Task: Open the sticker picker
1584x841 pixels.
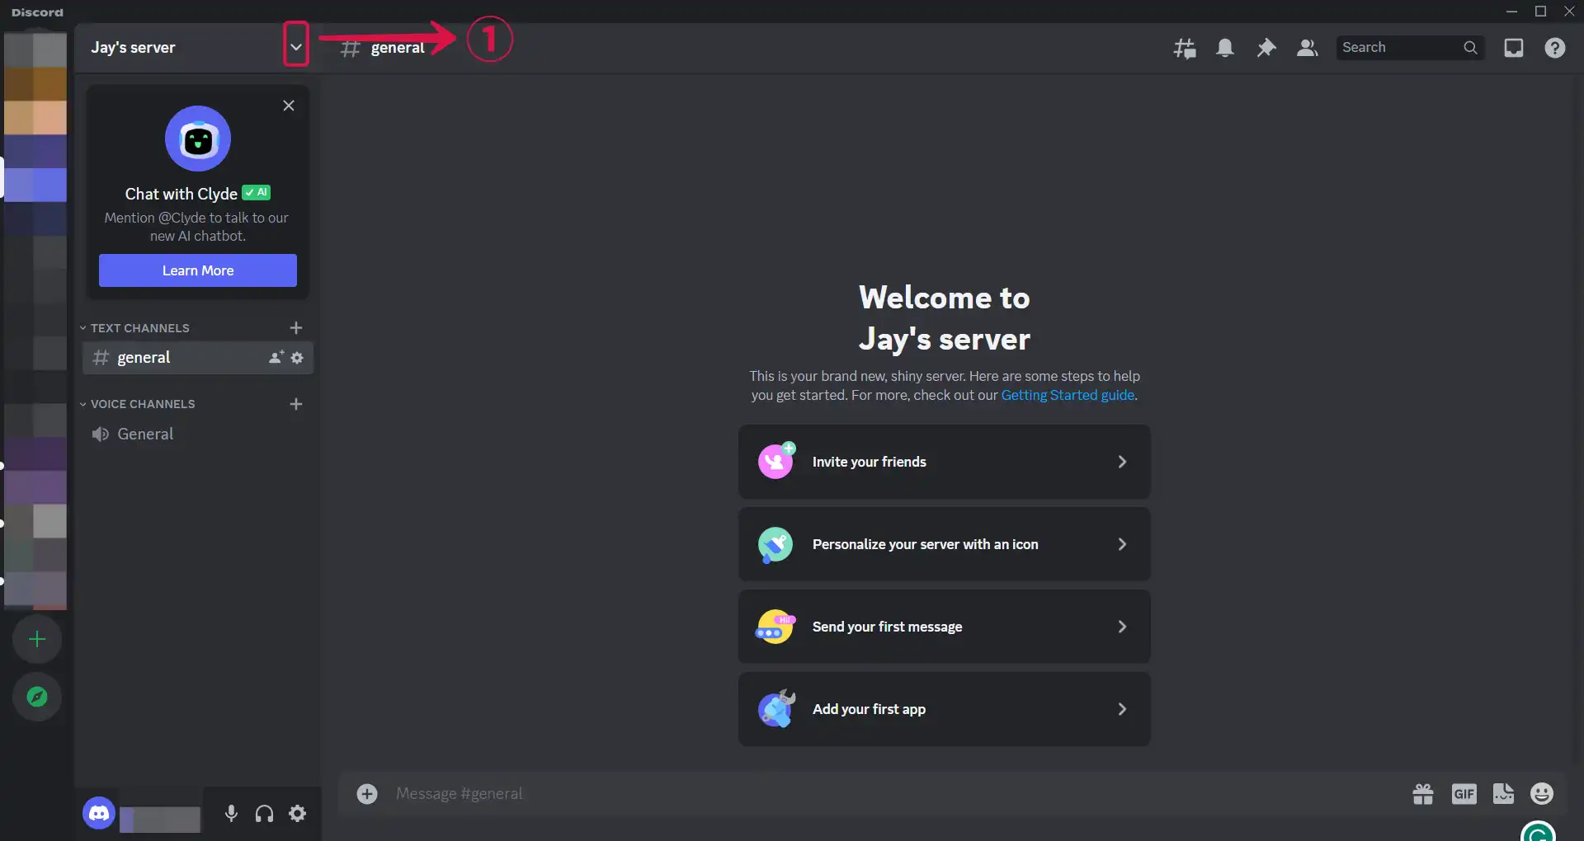Action: tap(1503, 793)
